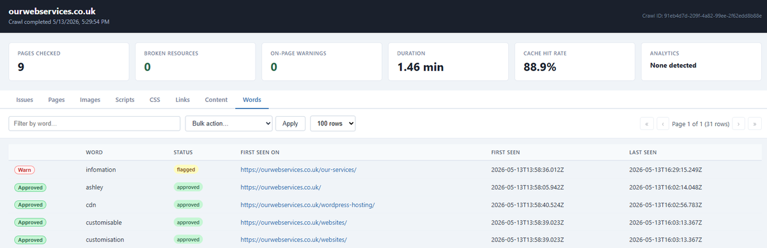Click the Approved badge for customisable
Image resolution: width=767 pixels, height=248 pixels.
point(30,222)
